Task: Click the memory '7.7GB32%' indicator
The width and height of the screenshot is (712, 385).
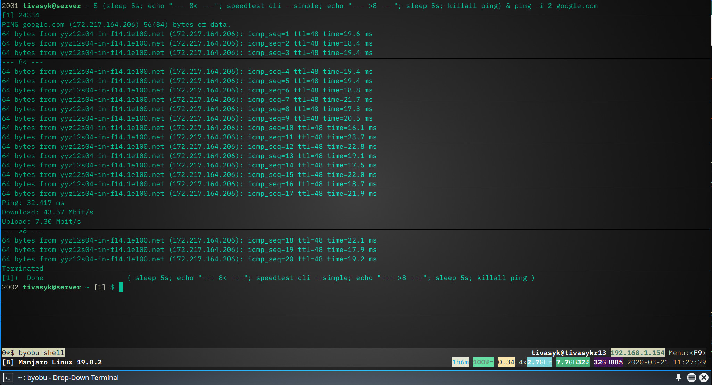Action: [573, 362]
